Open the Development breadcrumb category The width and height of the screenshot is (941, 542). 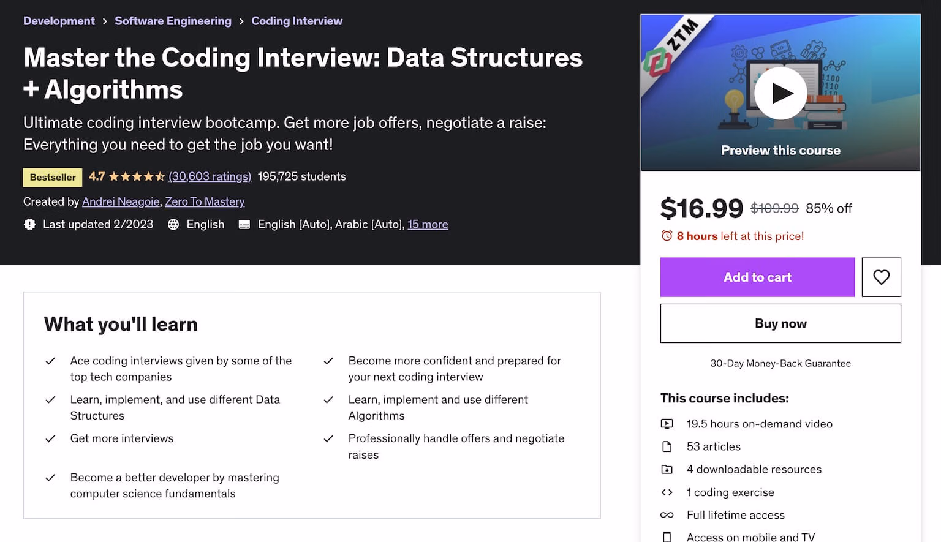pos(59,21)
